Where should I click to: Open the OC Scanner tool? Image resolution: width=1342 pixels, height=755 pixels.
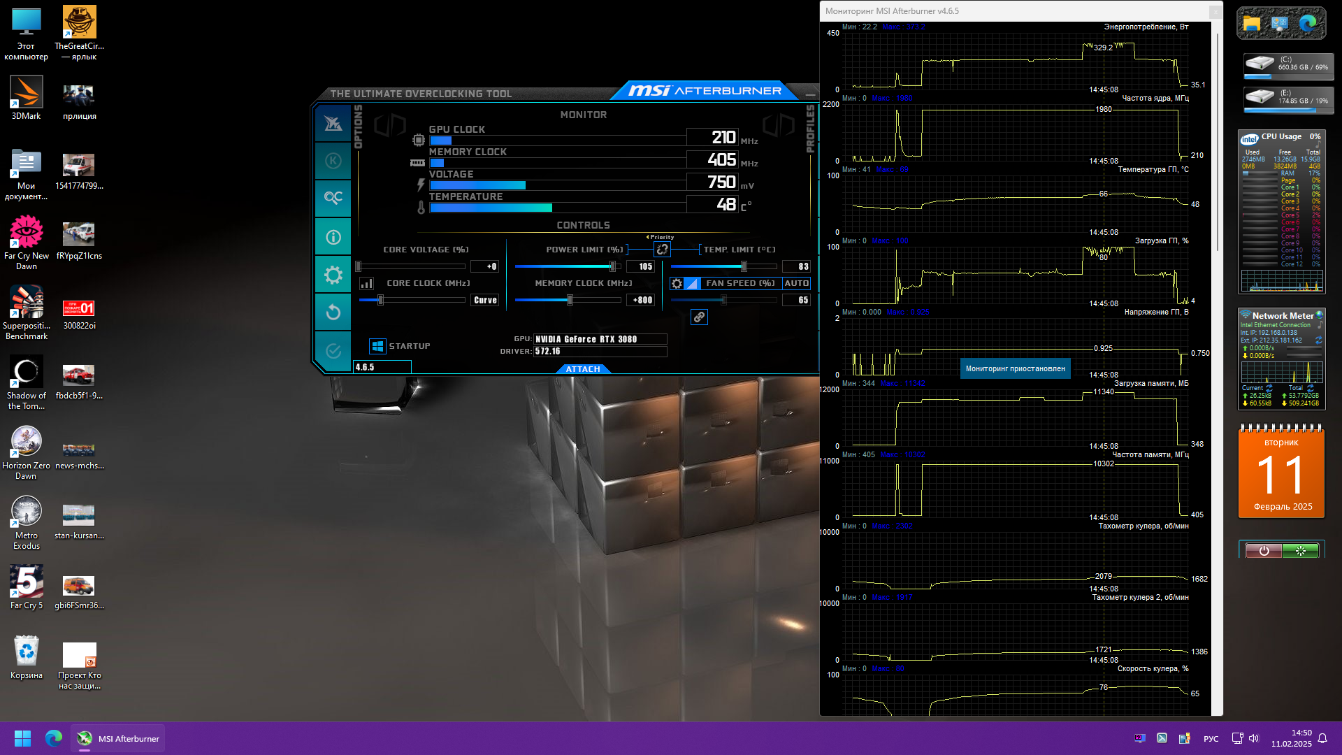(x=333, y=199)
